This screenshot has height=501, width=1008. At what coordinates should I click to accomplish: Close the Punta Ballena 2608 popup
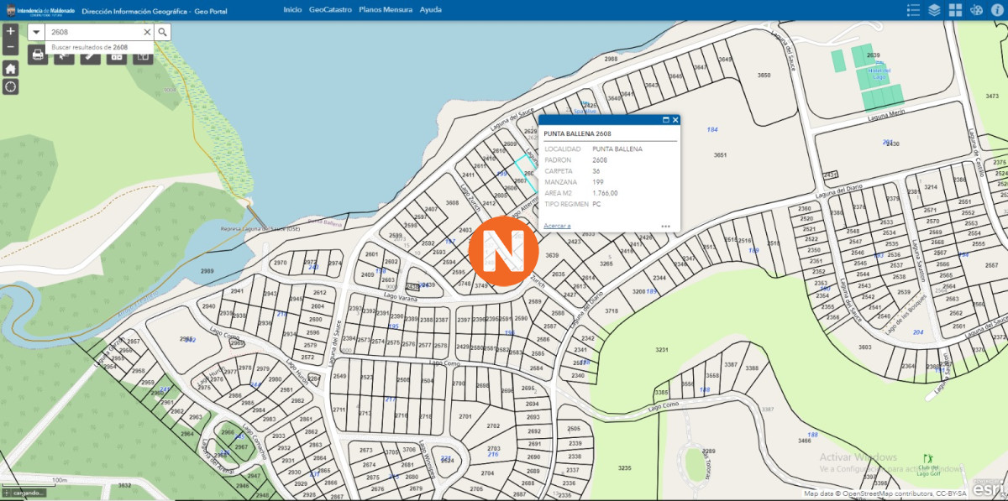[x=675, y=120]
